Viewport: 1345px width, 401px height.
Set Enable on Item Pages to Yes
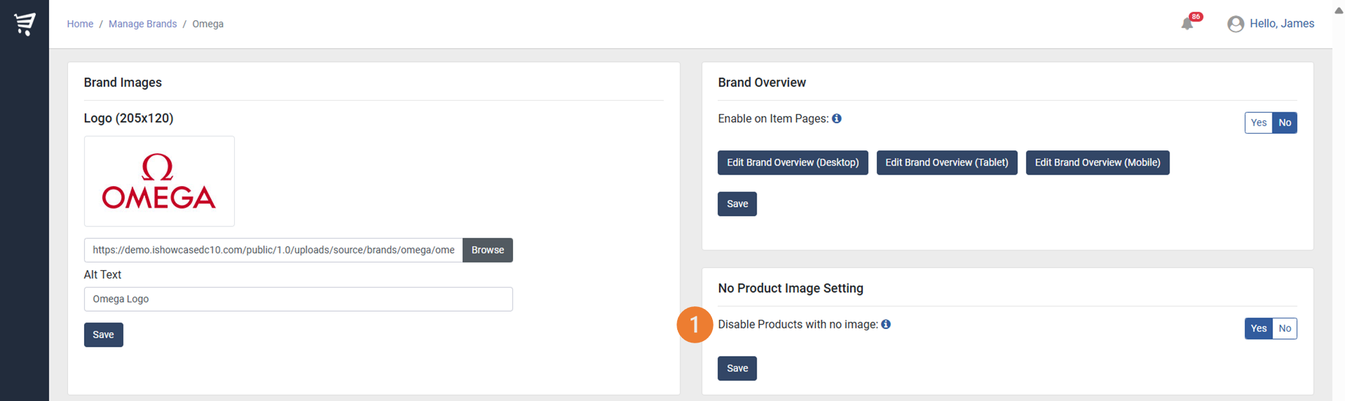[1258, 123]
